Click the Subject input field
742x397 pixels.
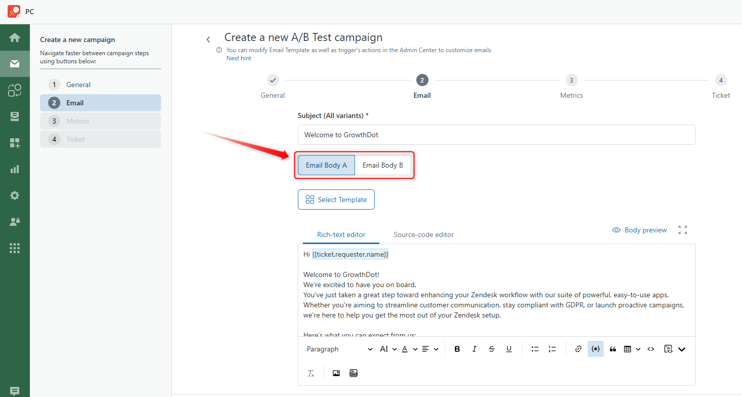point(496,135)
